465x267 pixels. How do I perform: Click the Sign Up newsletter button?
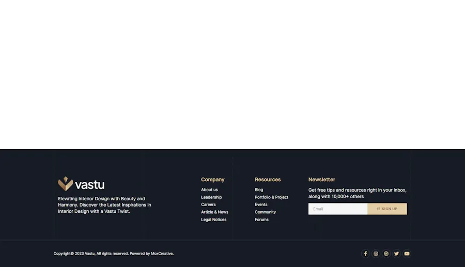coord(387,209)
